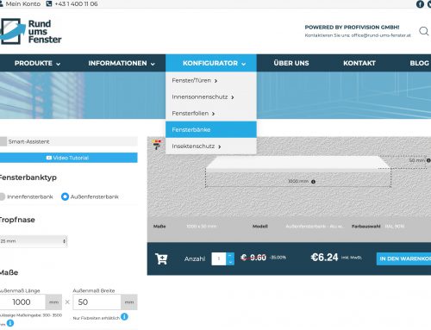Click the Rund ums Fenster logo

coord(31,31)
